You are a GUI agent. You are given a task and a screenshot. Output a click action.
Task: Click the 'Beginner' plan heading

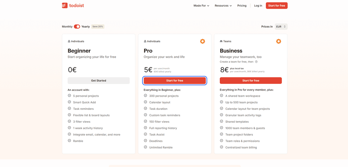pos(79,51)
